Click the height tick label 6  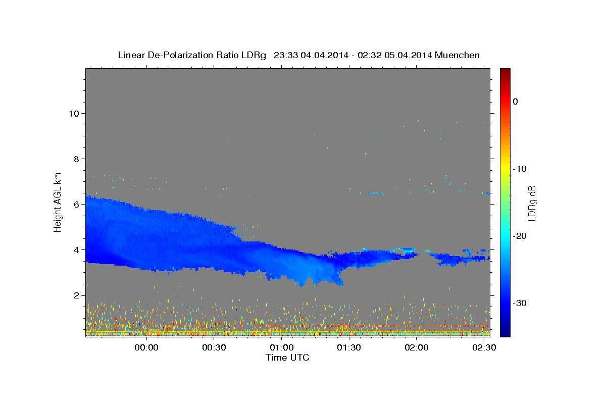pyautogui.click(x=76, y=204)
